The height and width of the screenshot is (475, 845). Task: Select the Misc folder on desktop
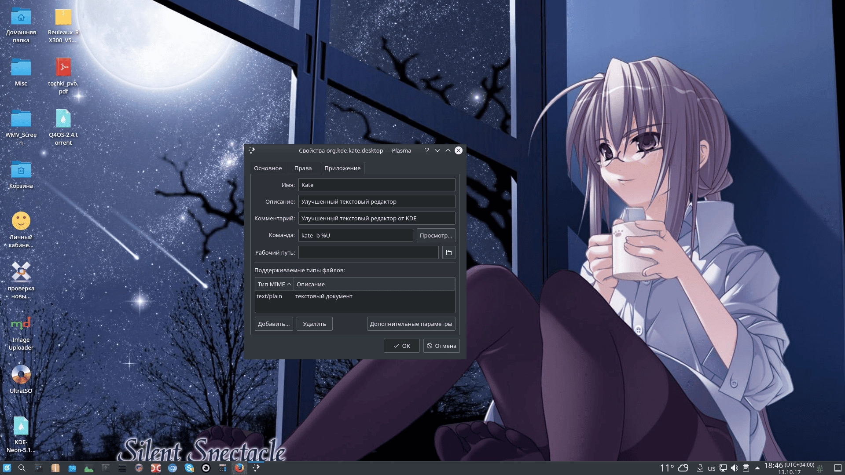pos(21,72)
